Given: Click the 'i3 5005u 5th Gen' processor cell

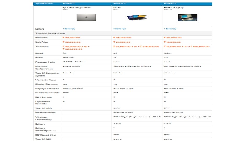Looking at the screenshot, I should coord(74,62).
